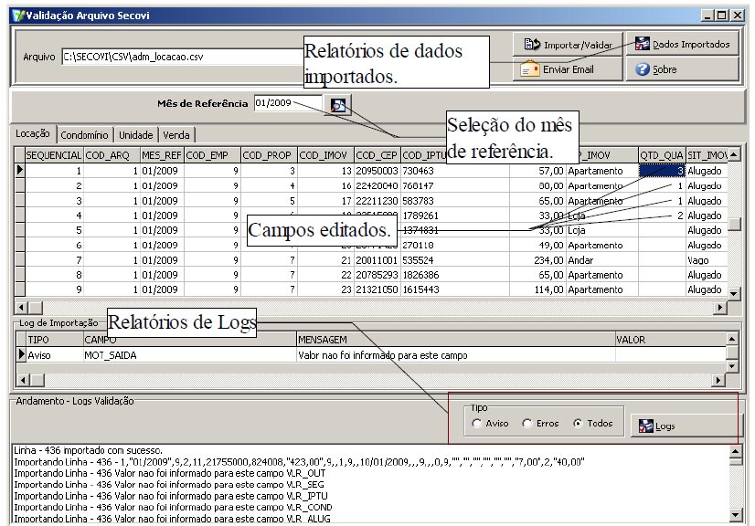The width and height of the screenshot is (755, 526).
Task: Click the COD_EMP column header
Action: 210,154
